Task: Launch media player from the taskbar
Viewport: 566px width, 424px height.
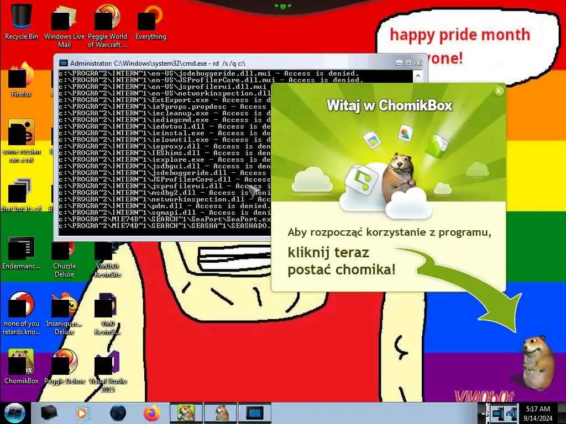Action: tap(82, 413)
